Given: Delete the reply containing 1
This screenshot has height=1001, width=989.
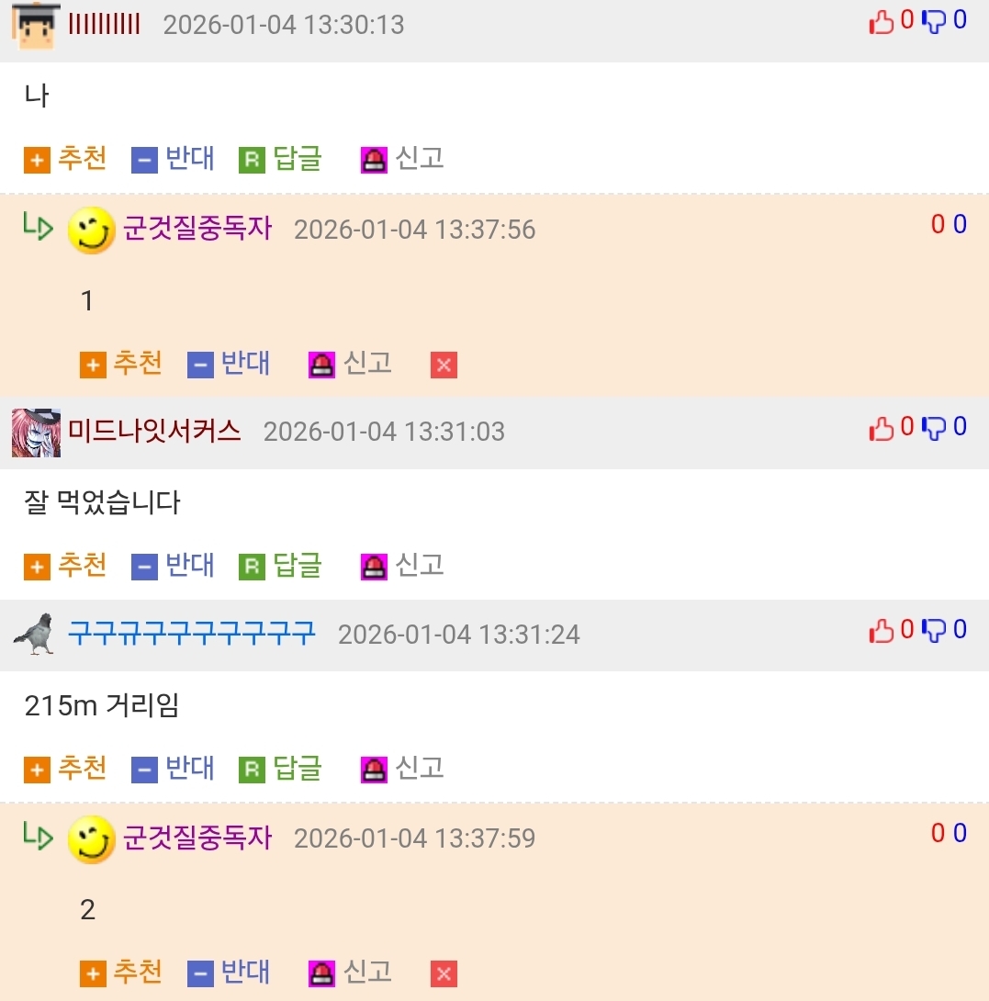Looking at the screenshot, I should point(444,366).
